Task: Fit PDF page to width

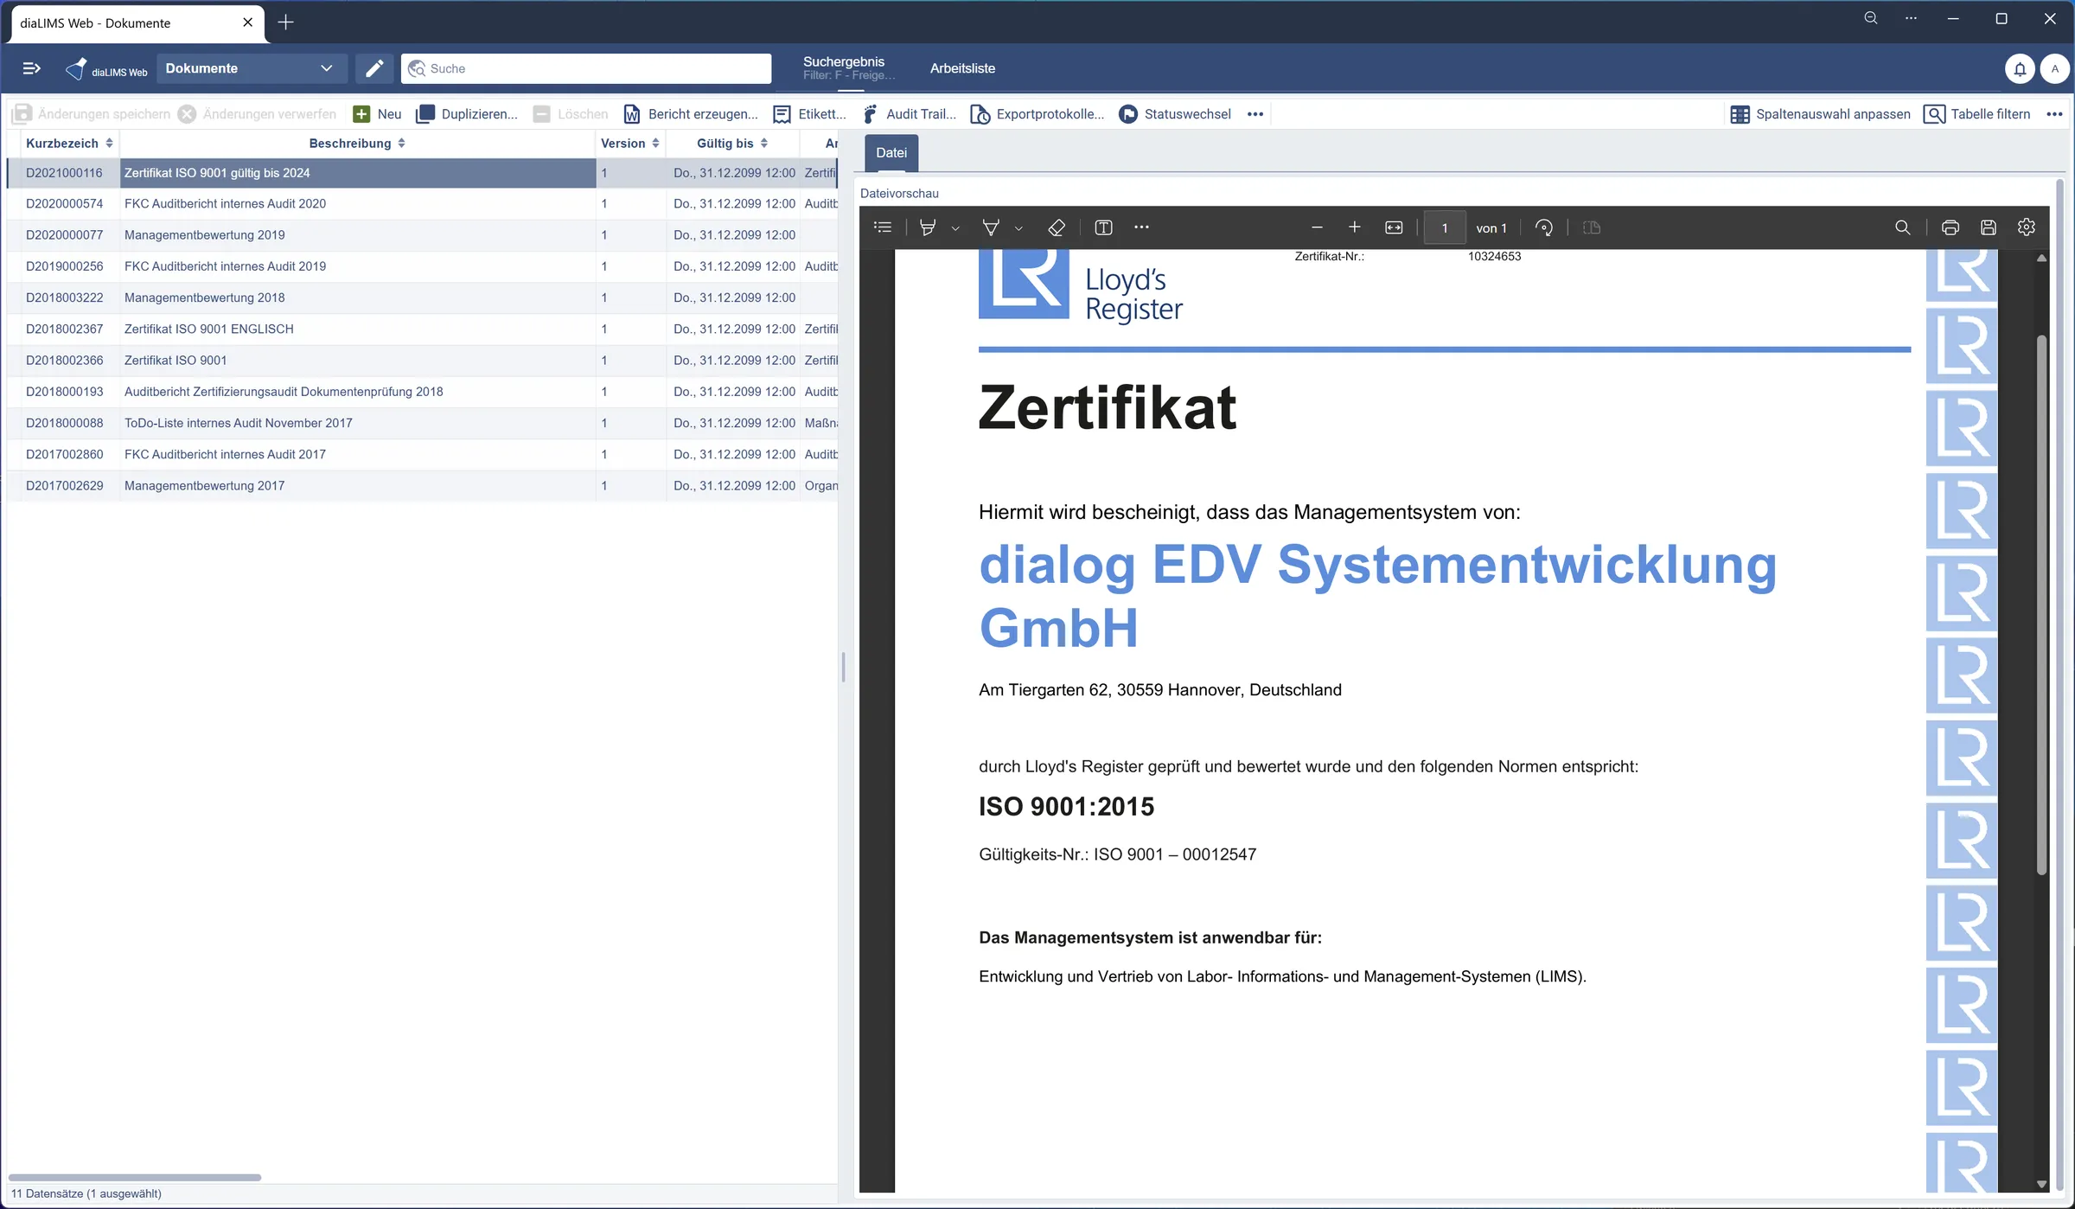Action: point(1394,227)
